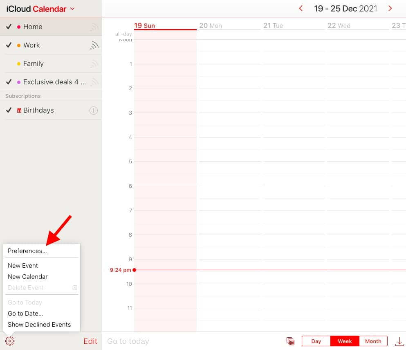Select the purple Exclusive deals calendar dot

coord(19,82)
